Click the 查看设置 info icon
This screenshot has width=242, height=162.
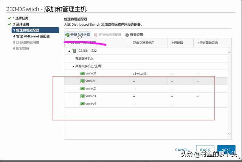[x=127, y=35]
